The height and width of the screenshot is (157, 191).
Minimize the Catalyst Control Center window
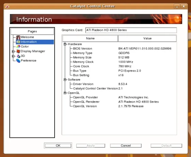coord(177,6)
